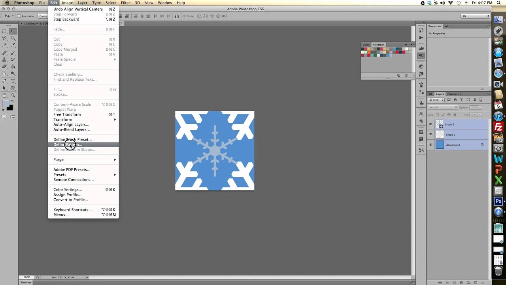Open iTunes from the Dock

pos(498,116)
